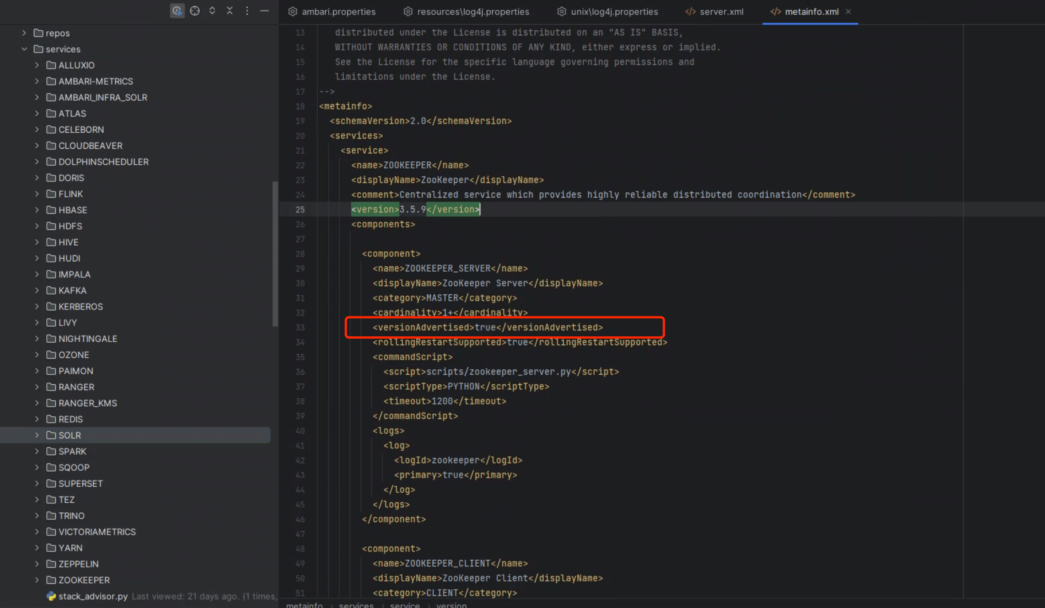Expand the repos folder
Image resolution: width=1045 pixels, height=608 pixels.
click(x=24, y=33)
